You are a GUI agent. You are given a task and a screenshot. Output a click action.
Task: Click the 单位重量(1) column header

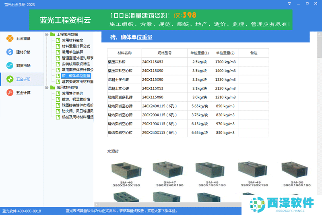(200, 53)
